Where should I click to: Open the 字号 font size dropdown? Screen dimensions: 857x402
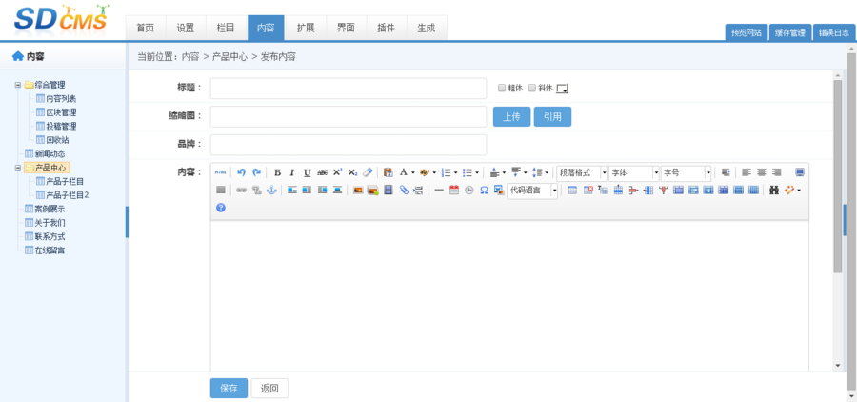coord(686,172)
